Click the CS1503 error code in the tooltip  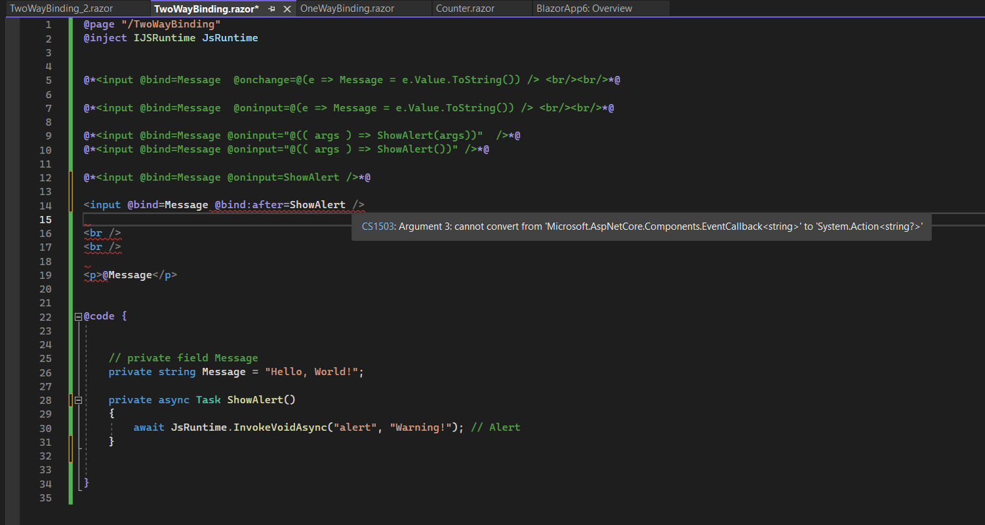pyautogui.click(x=379, y=226)
